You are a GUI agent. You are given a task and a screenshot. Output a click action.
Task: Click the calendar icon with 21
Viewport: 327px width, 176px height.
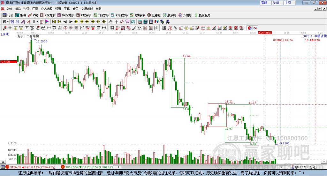click(x=140, y=22)
